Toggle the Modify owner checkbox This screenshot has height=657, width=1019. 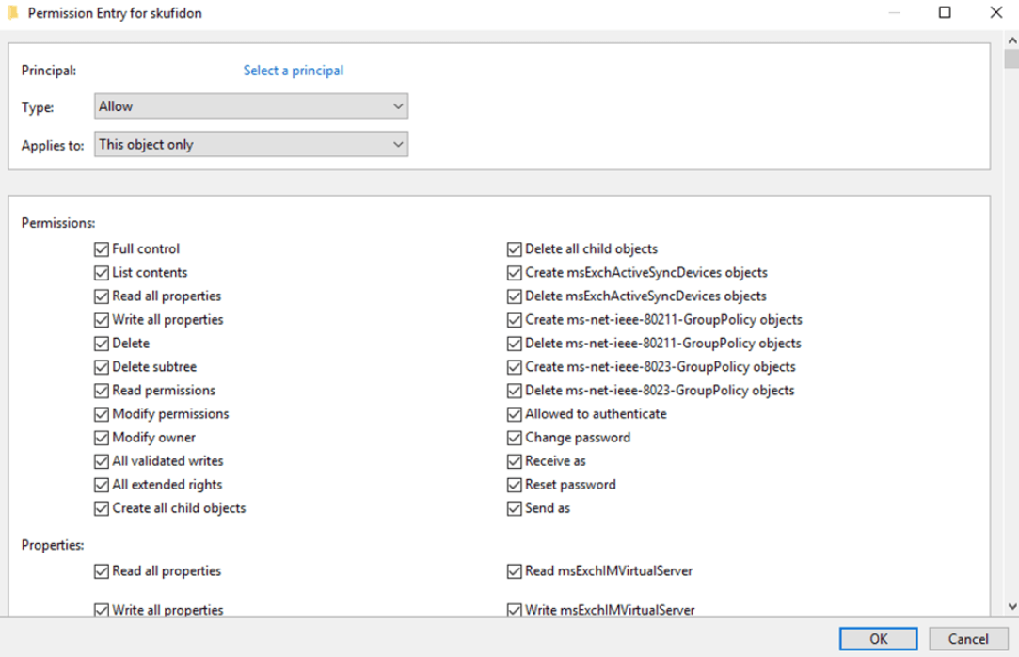coord(102,438)
